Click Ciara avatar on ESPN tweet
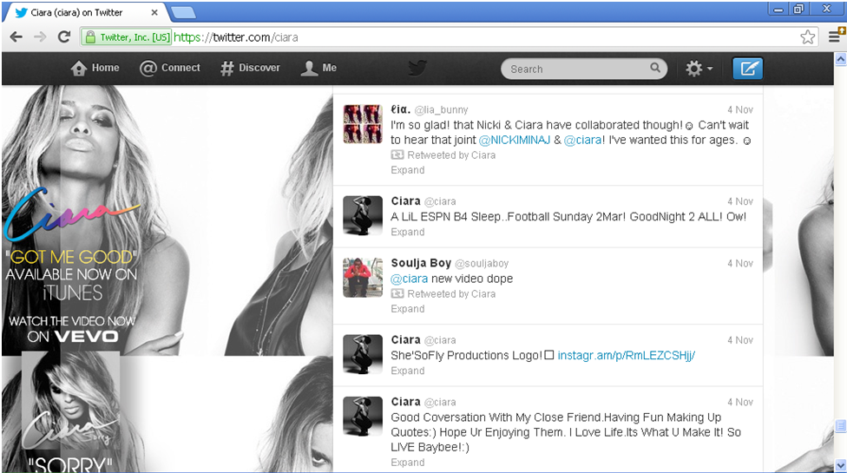This screenshot has height=473, width=847. point(363,215)
